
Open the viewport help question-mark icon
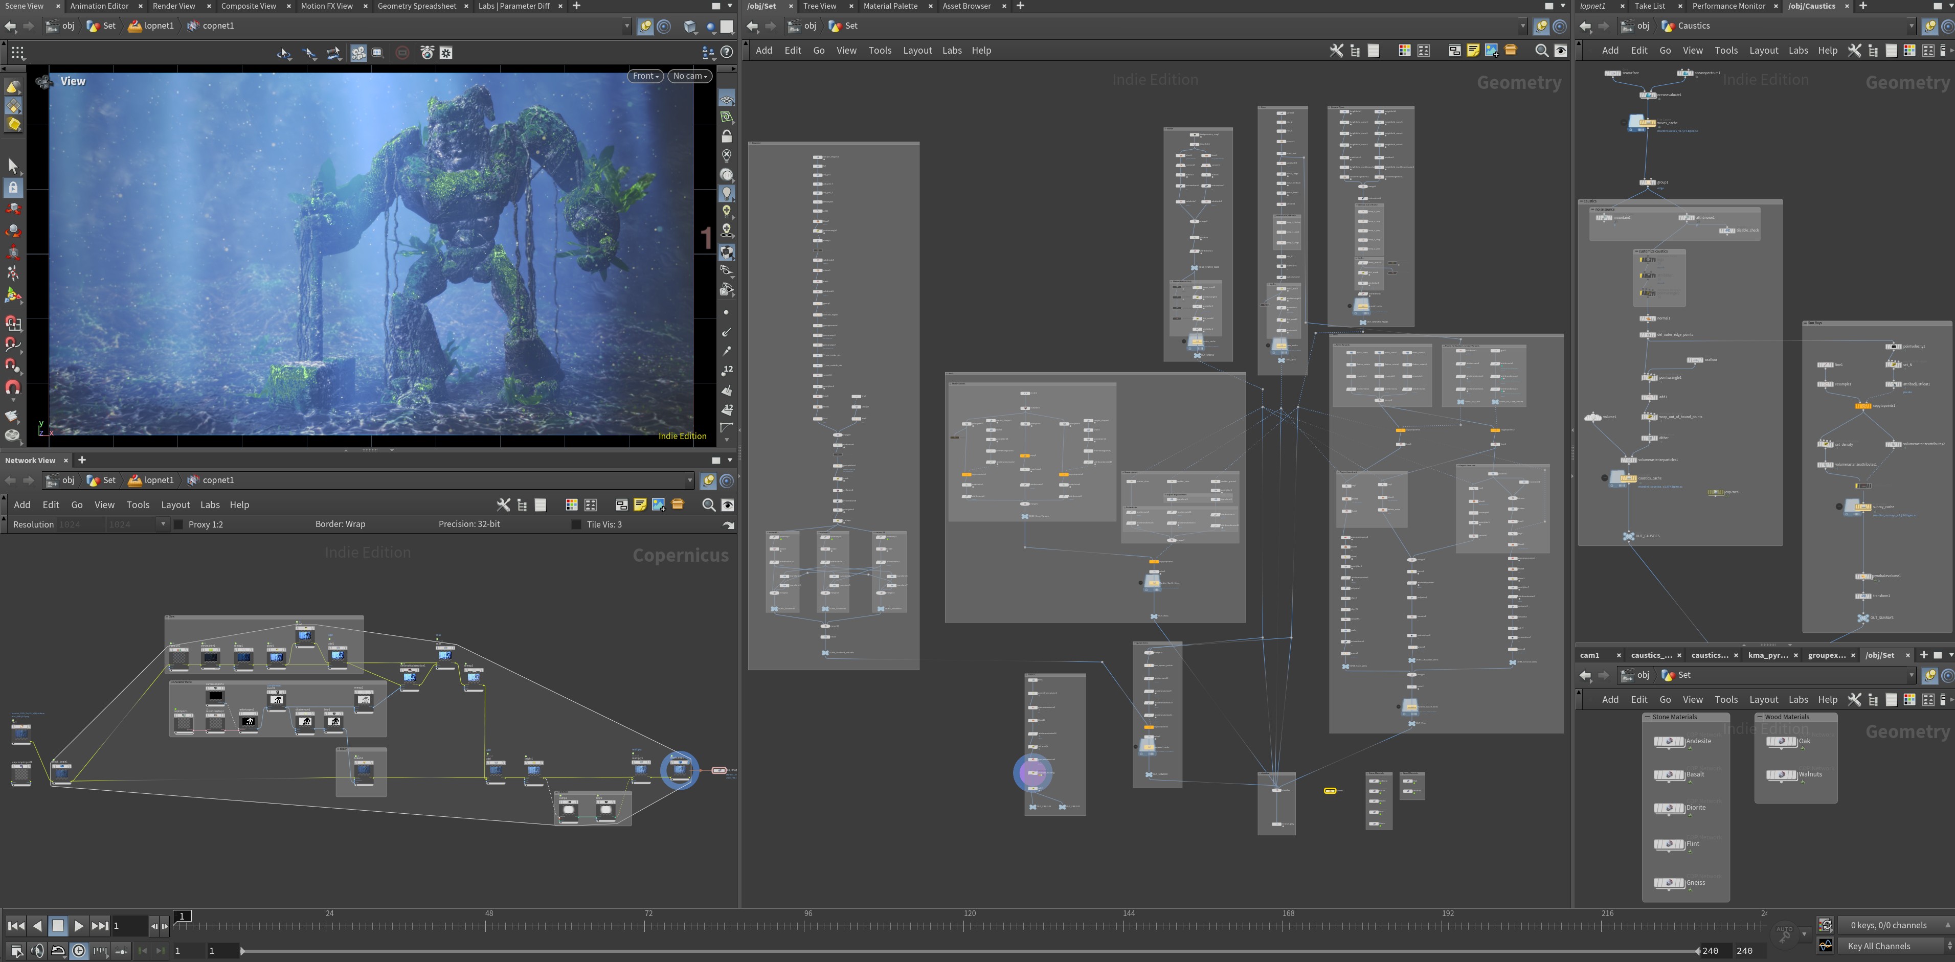tap(726, 52)
